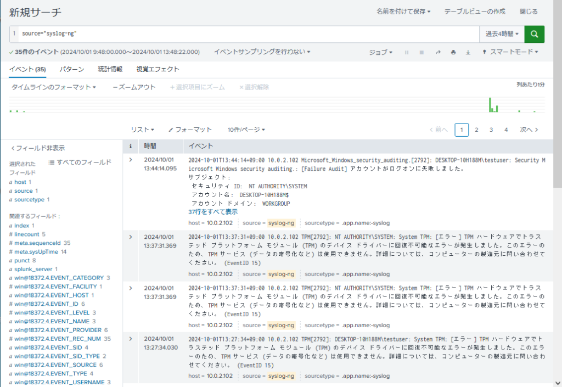Screen dimensions: 562x387
Task: Click the i info column header
Action: click(131, 146)
